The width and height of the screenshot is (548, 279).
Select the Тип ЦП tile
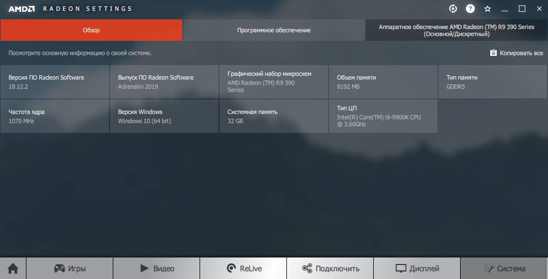[x=383, y=116]
